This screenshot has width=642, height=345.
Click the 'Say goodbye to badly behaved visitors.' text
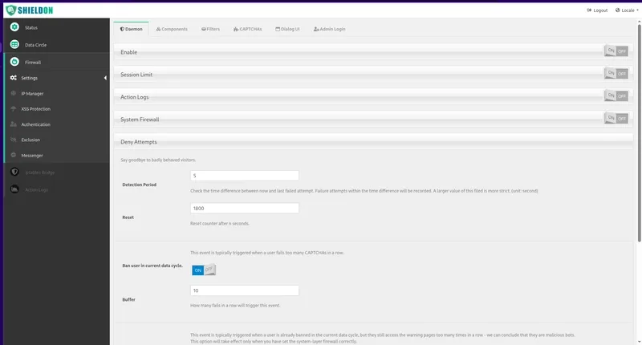pos(158,160)
